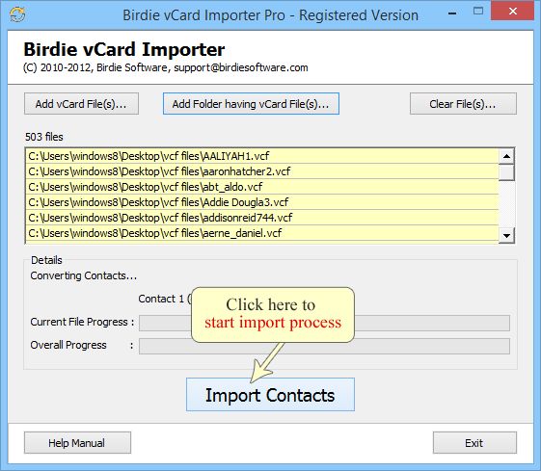Screen dimensions: 541x471
Task: Select aerne_daniel.vcf file row
Action: click(262, 233)
